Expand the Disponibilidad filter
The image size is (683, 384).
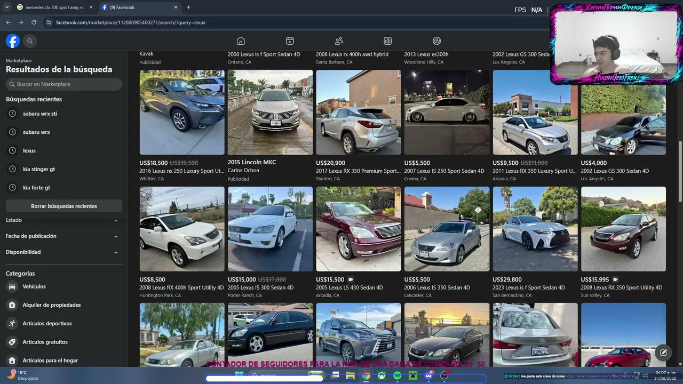point(63,252)
